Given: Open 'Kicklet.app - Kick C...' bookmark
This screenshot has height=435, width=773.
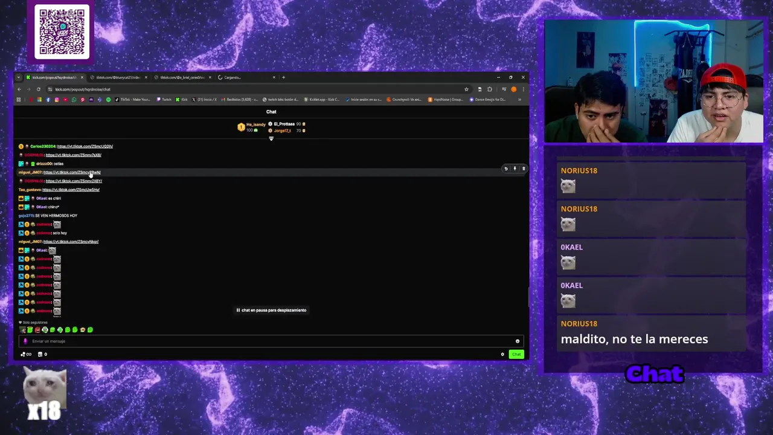Looking at the screenshot, I should [322, 100].
